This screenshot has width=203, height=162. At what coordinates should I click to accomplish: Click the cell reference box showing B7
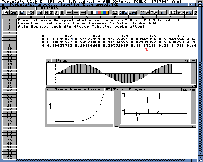(x=19, y=9)
